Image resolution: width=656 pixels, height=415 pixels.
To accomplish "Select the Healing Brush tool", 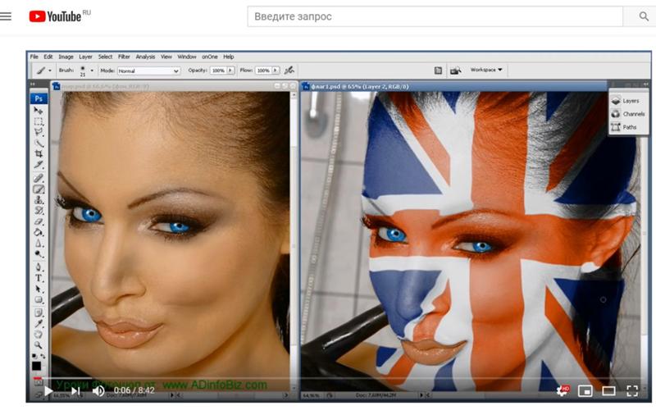I will (x=39, y=178).
